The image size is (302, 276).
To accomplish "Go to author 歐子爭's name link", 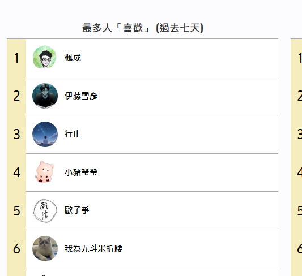I will [x=77, y=210].
